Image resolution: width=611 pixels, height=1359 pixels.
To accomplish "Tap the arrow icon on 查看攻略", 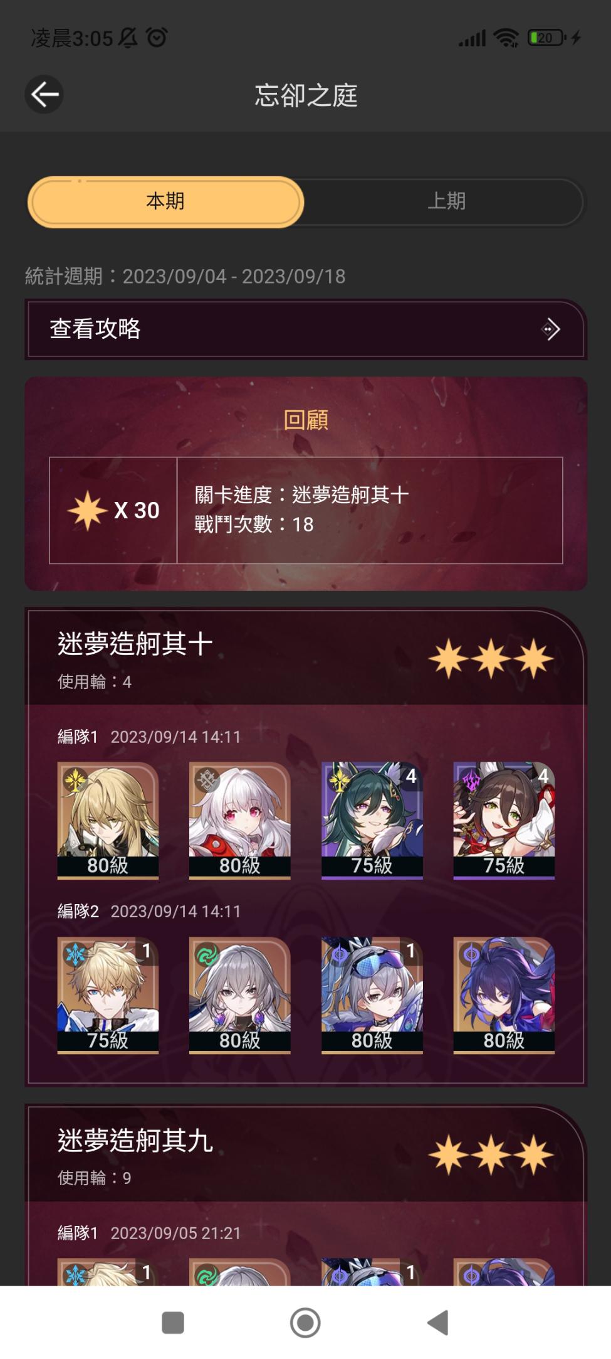I will [550, 329].
